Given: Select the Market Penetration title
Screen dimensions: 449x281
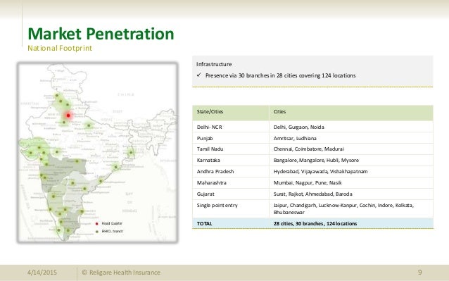Looking at the screenshot, I should pyautogui.click(x=101, y=34).
